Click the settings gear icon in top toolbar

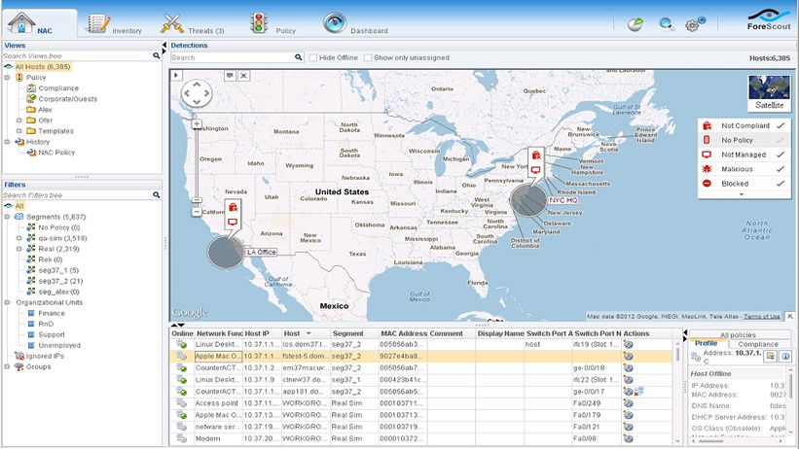point(694,24)
